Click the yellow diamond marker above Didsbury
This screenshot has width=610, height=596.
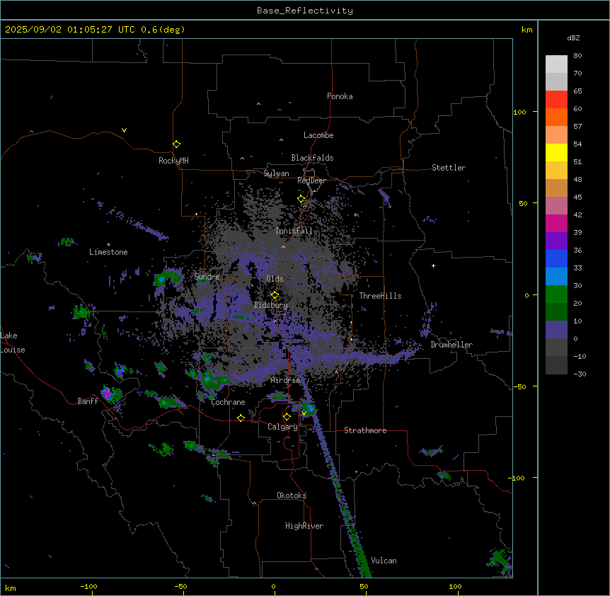click(275, 294)
